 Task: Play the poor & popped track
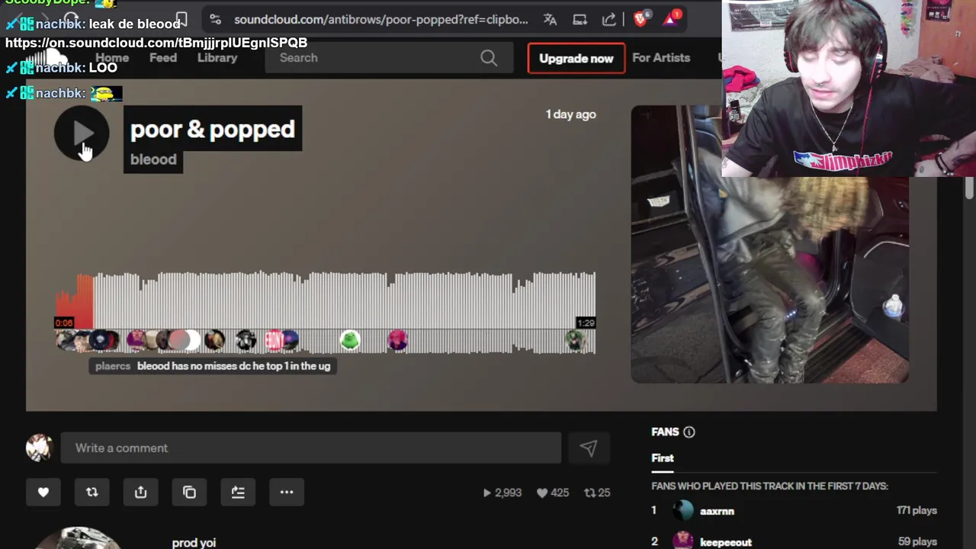coord(82,133)
